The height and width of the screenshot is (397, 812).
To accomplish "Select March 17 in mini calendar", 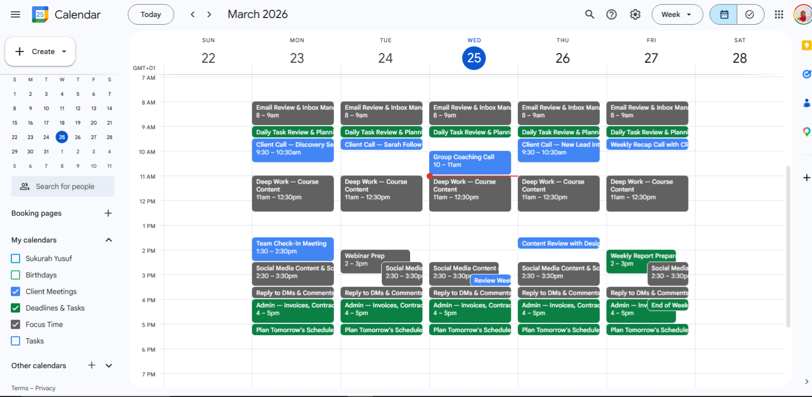I will pos(46,122).
